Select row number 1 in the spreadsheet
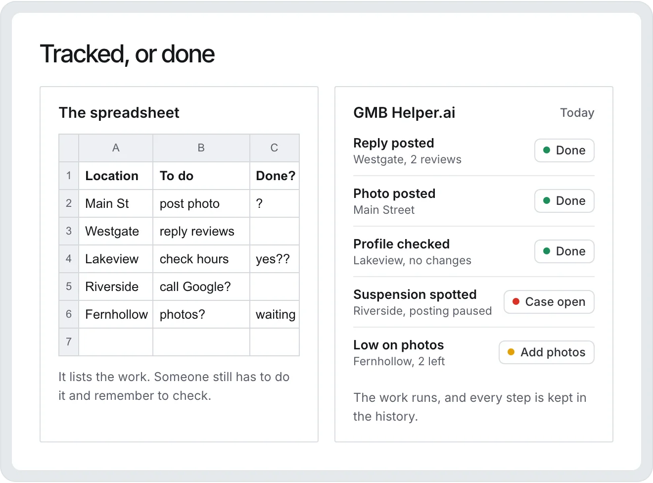The image size is (653, 483). tap(69, 176)
